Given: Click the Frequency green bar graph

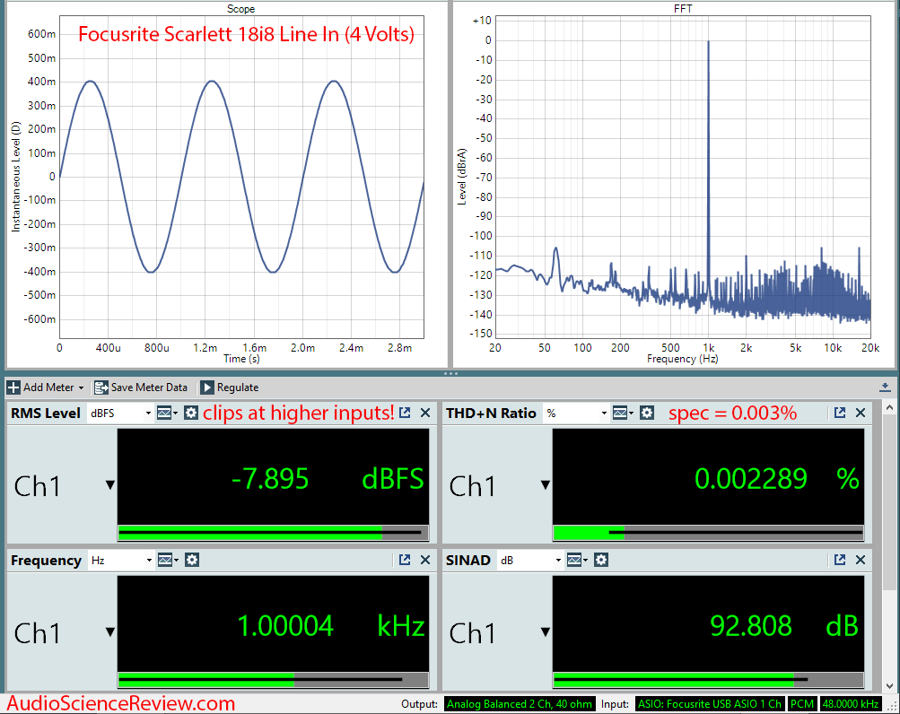Looking at the screenshot, I should click(x=273, y=680).
